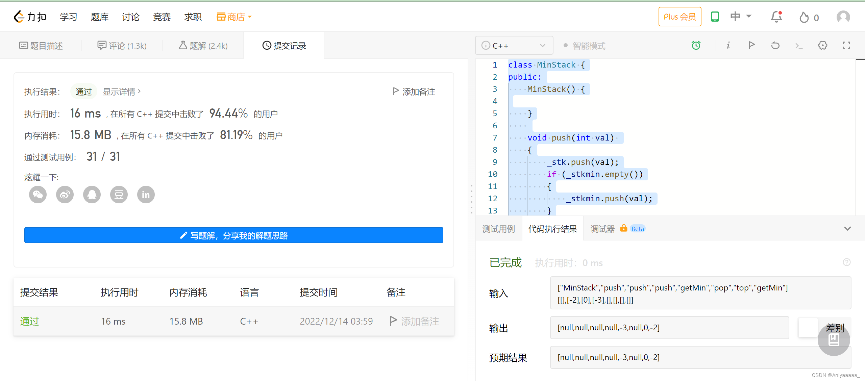Viewport: 865px width, 381px height.
Task: Run code with the play icon
Action: coord(751,45)
